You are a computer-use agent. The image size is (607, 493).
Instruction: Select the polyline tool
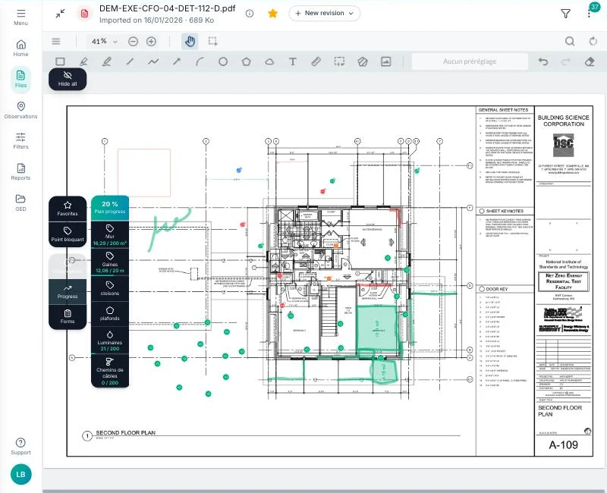(153, 61)
